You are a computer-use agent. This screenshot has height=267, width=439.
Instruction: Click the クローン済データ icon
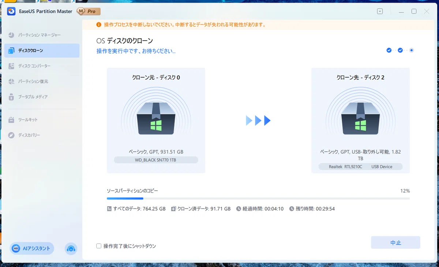click(x=173, y=209)
